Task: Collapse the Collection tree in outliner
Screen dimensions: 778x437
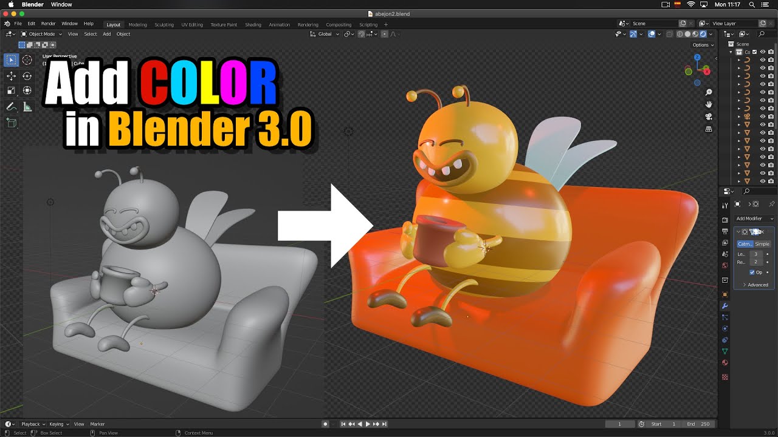Action: [732, 52]
